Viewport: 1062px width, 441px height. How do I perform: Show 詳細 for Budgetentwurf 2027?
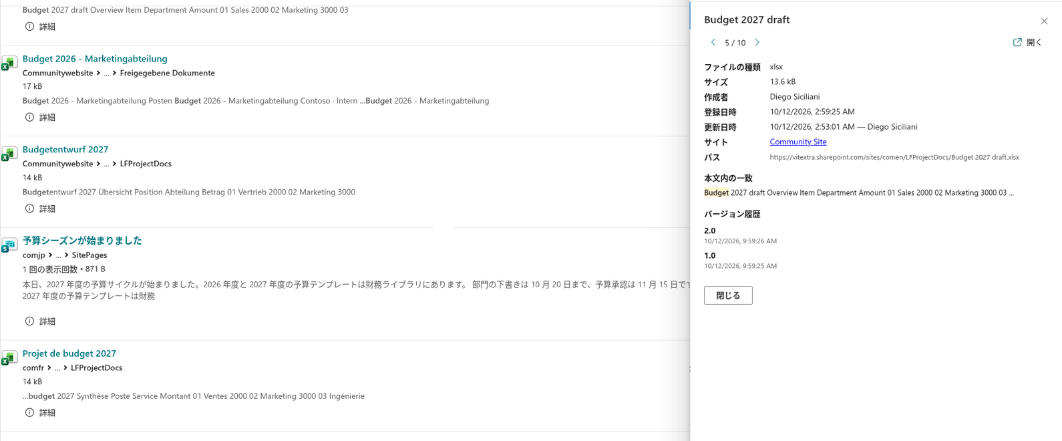pos(40,209)
